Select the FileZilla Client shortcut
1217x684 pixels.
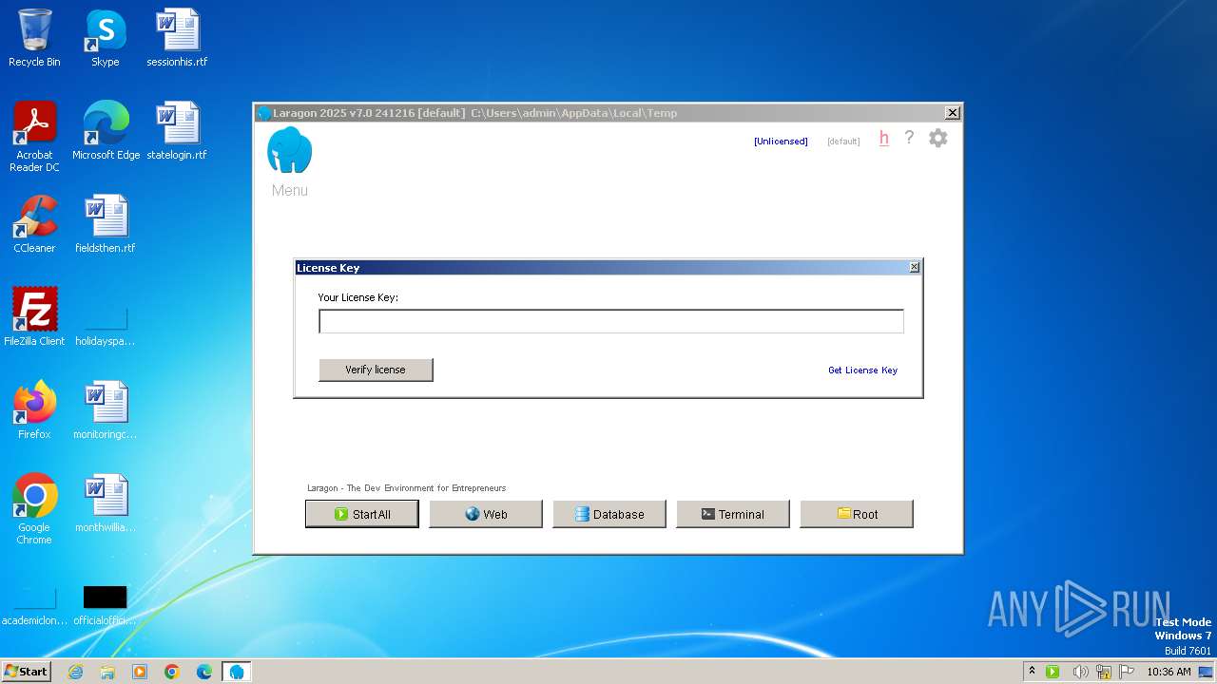(34, 317)
